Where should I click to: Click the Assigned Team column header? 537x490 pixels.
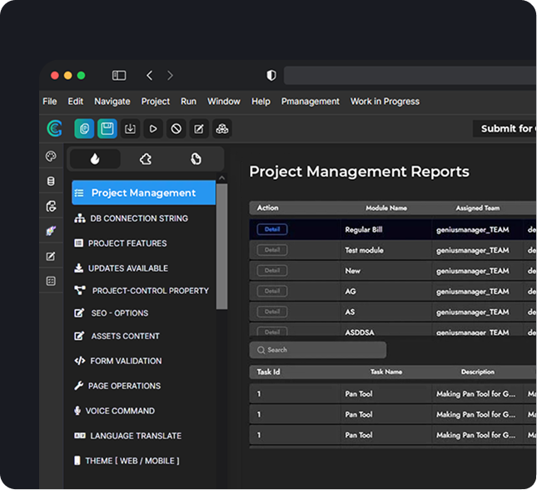(477, 208)
